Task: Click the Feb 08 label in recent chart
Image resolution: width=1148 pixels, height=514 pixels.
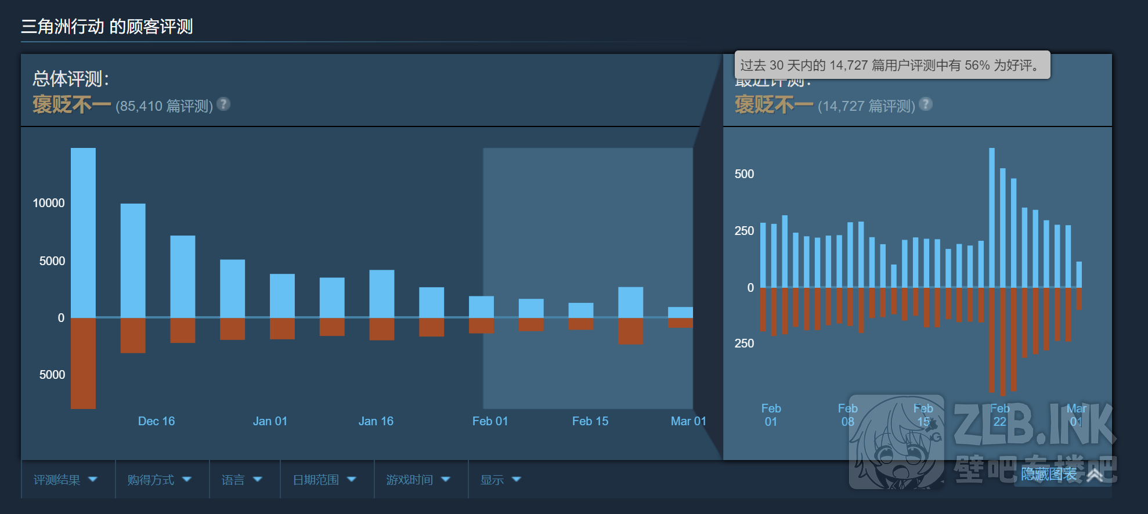Action: (847, 415)
